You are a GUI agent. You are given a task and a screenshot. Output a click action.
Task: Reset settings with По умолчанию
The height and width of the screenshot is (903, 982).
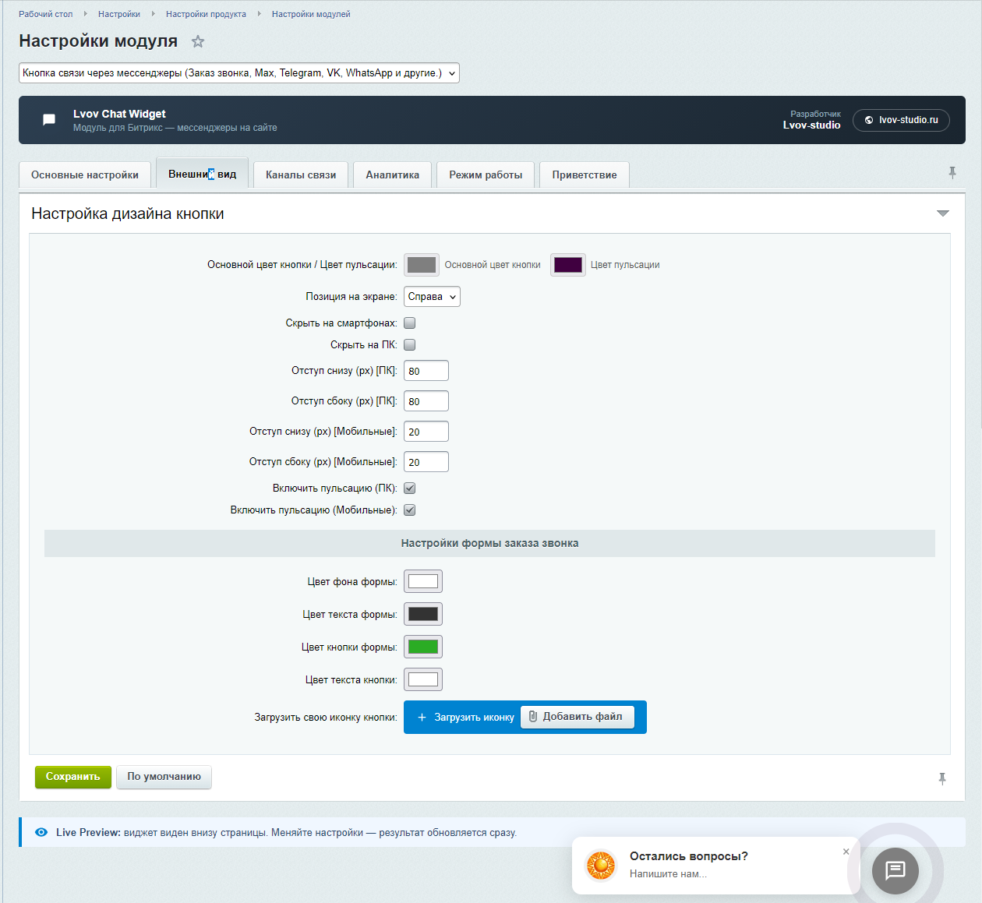(x=164, y=777)
